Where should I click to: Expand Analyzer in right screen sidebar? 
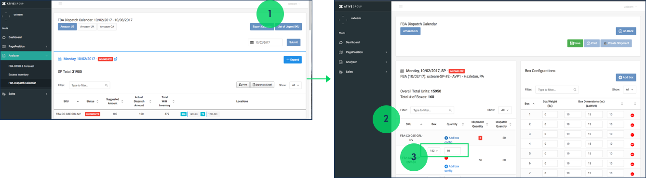click(363, 62)
